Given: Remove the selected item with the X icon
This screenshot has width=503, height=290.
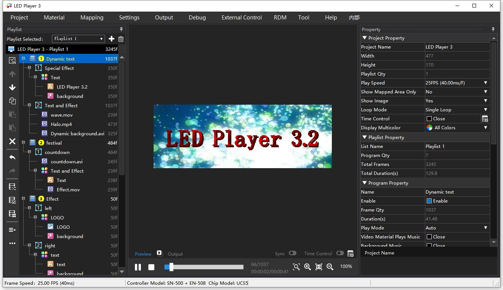Looking at the screenshot, I should [12, 141].
